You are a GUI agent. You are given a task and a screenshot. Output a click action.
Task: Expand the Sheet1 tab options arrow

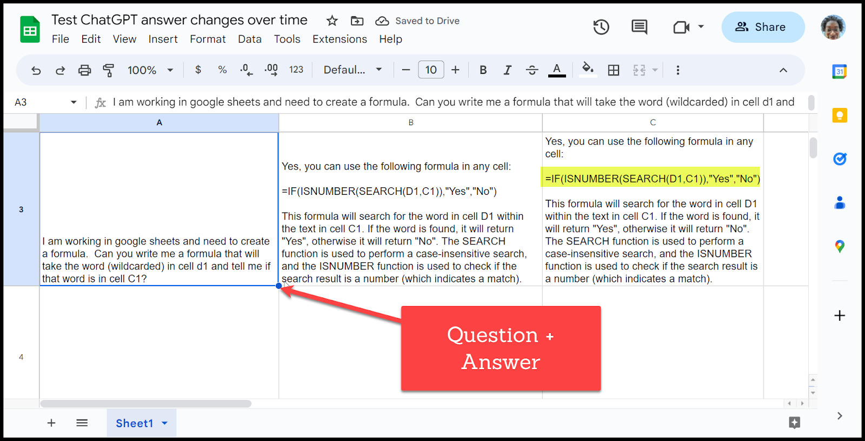[165, 423]
